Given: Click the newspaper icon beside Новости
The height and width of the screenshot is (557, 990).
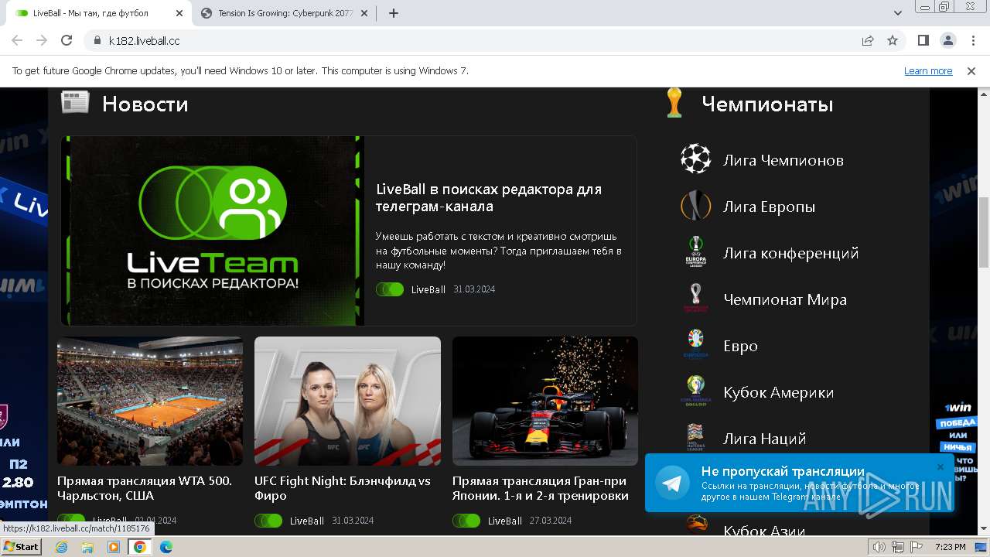Looking at the screenshot, I should [x=75, y=102].
